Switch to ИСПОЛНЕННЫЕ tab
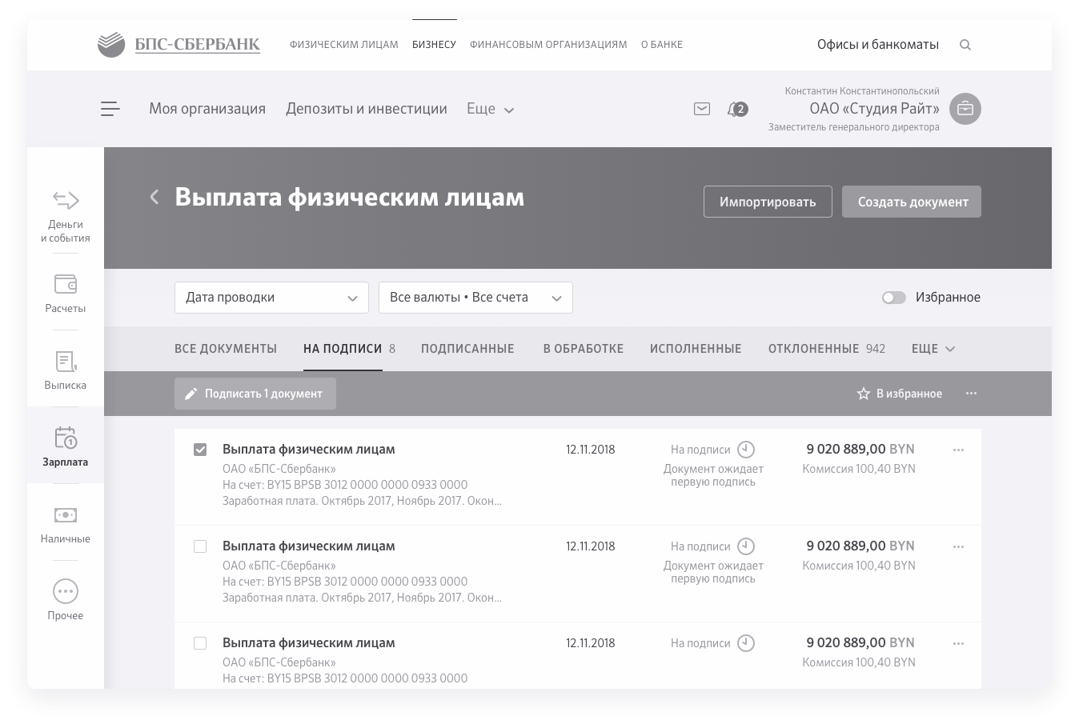This screenshot has height=724, width=1079. (696, 349)
